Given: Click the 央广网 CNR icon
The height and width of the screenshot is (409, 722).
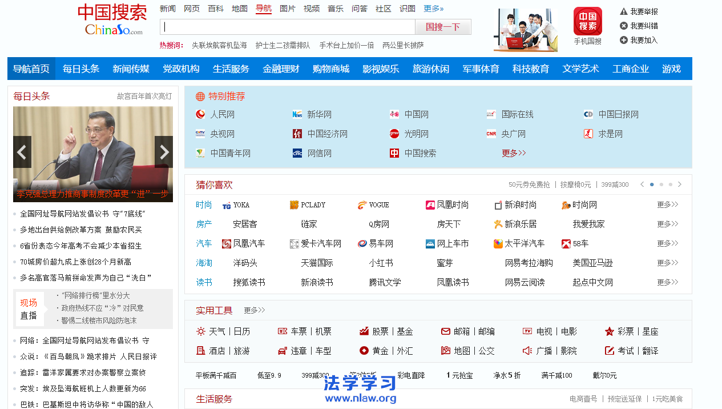Looking at the screenshot, I should pyautogui.click(x=491, y=134).
